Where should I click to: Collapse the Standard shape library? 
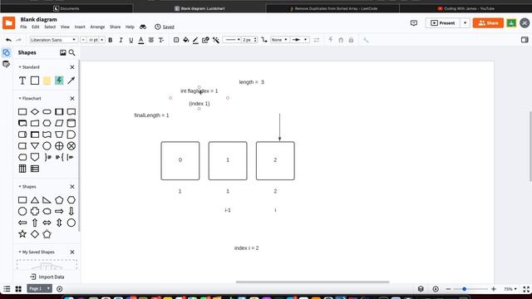click(20, 67)
